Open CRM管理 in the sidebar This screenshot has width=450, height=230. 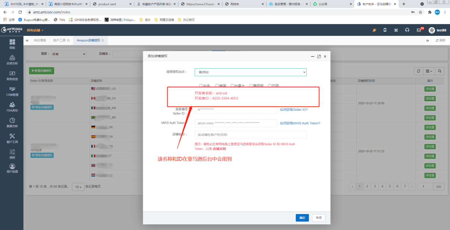coord(12,91)
